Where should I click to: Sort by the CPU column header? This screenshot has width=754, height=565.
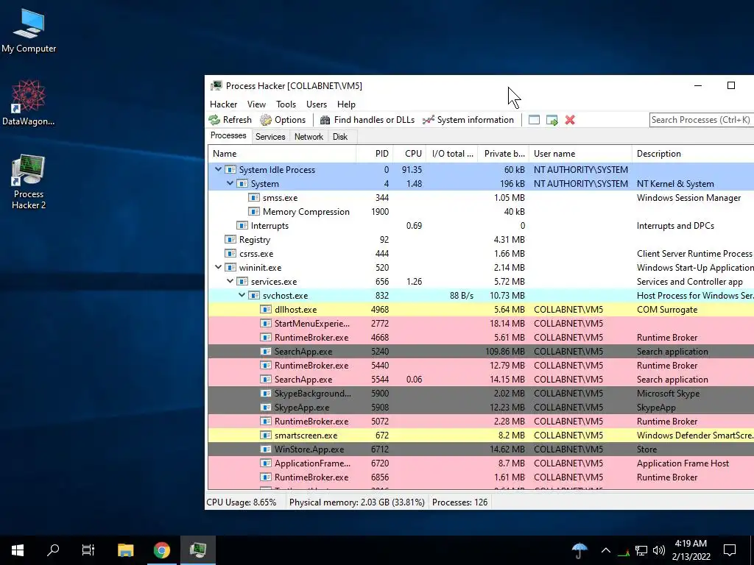tap(409, 154)
